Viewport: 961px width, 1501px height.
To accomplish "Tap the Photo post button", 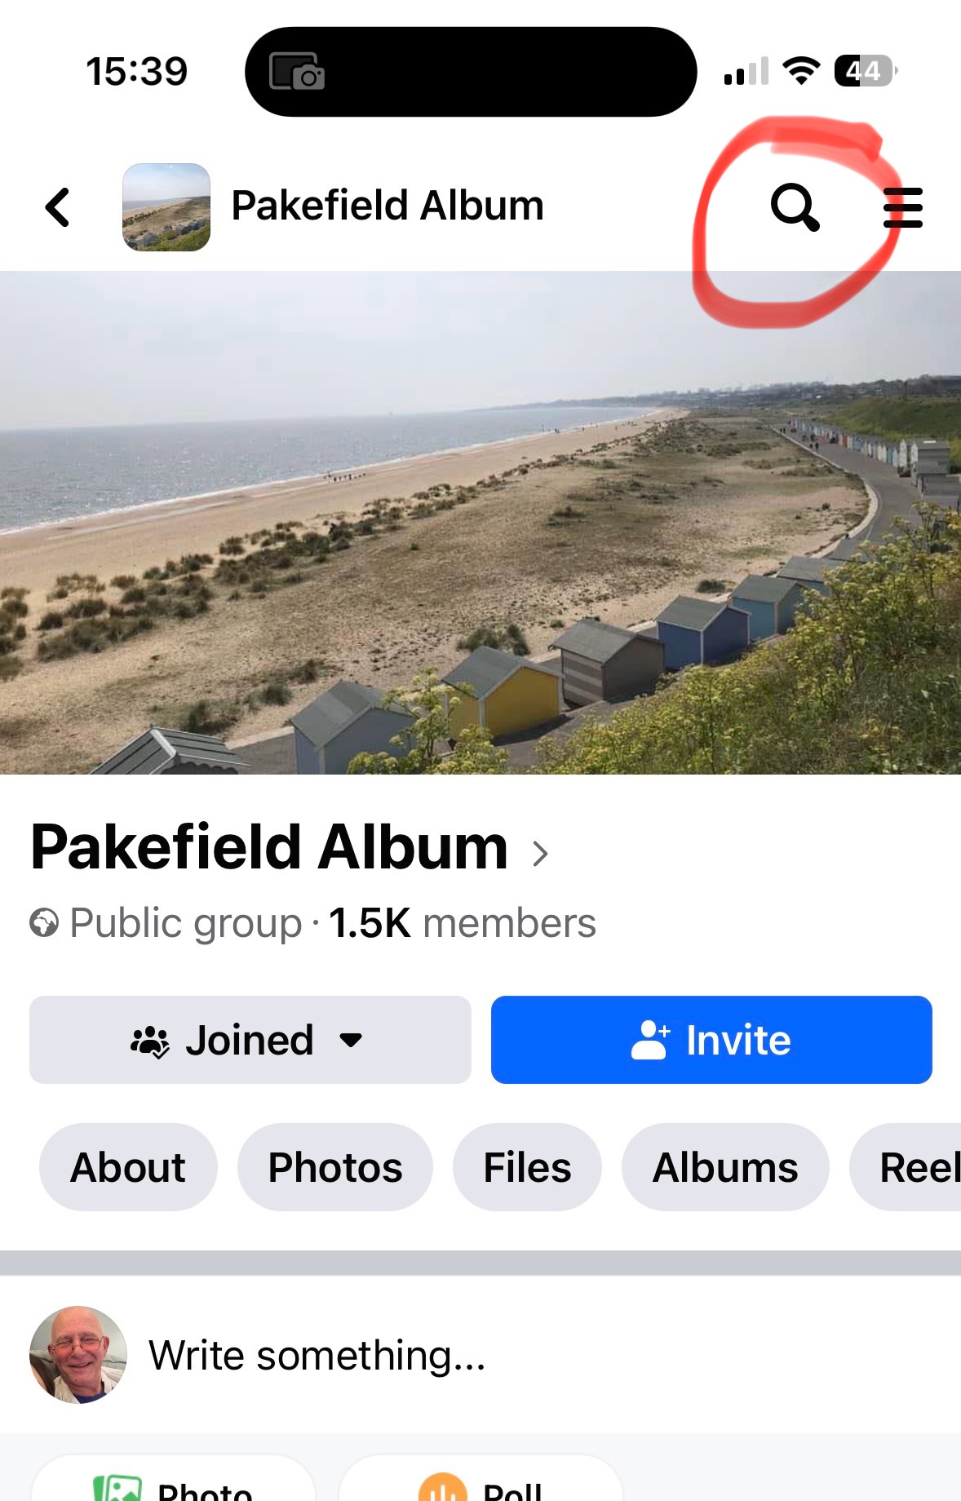I will tap(173, 1485).
